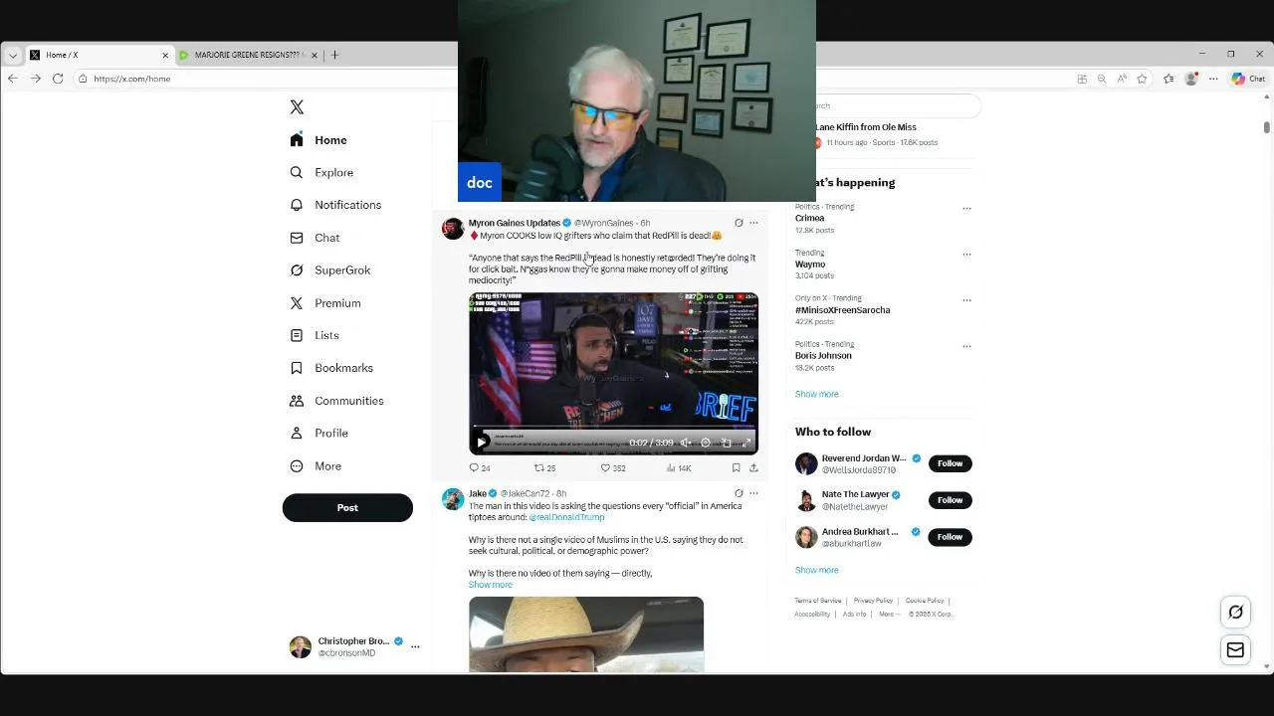This screenshot has height=716, width=1274.
Task: Click the video progress bar
Action: tap(613, 429)
